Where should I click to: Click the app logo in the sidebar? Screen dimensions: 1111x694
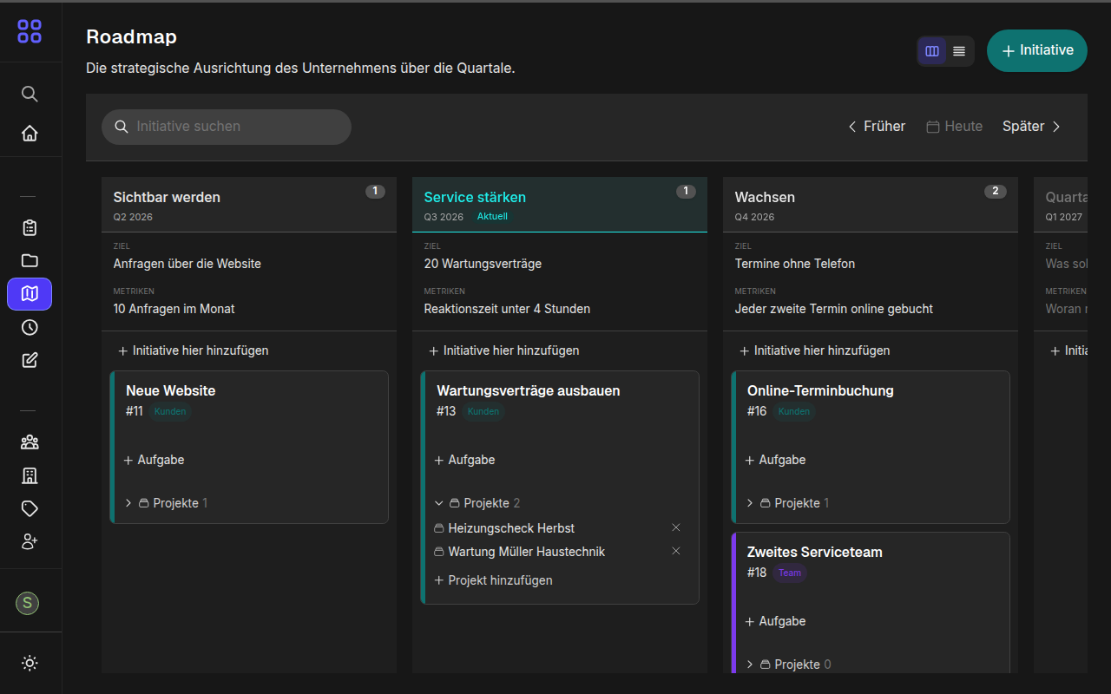pos(30,31)
